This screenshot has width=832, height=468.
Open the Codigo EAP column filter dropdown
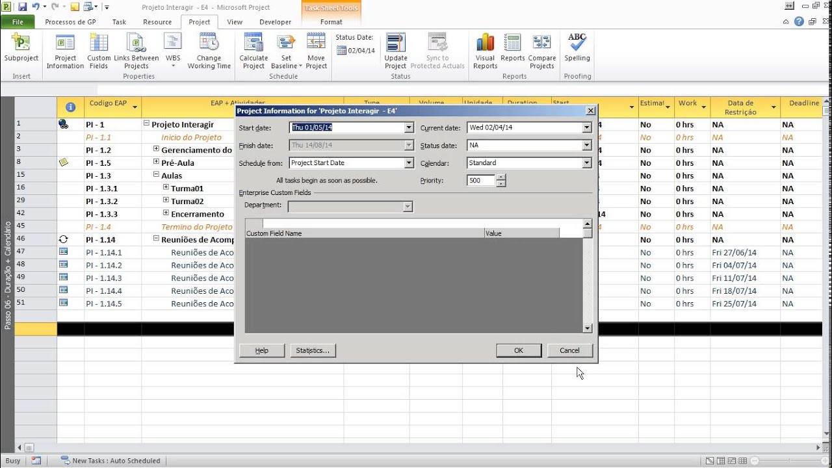tap(135, 107)
